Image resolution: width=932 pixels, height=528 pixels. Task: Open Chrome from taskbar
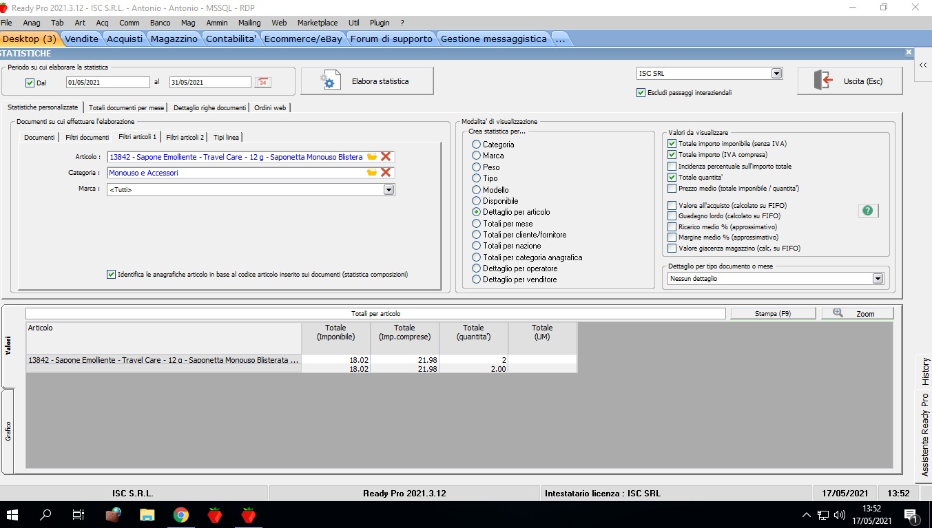click(x=181, y=514)
